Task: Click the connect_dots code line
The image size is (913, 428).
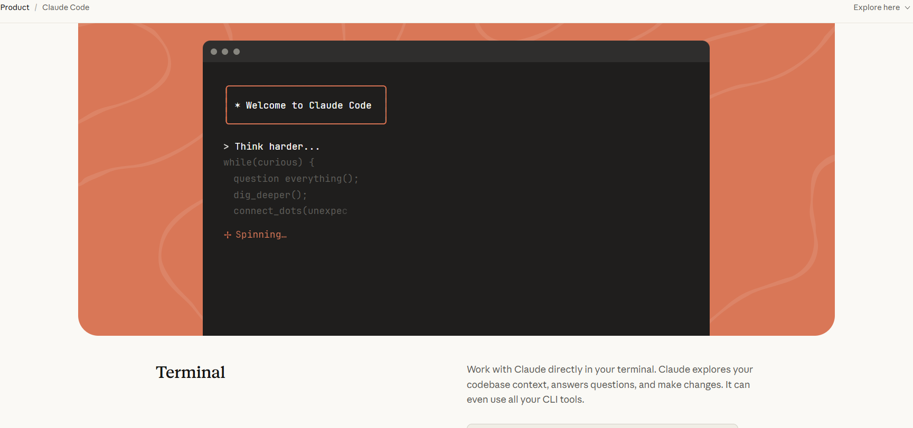Action: point(290,211)
